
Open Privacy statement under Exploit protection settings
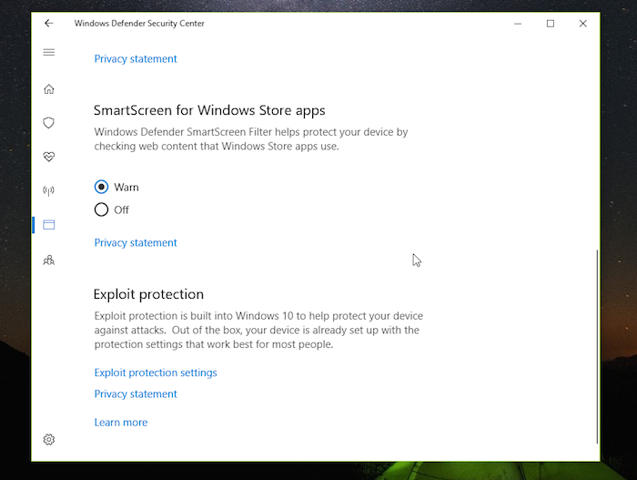(x=136, y=394)
